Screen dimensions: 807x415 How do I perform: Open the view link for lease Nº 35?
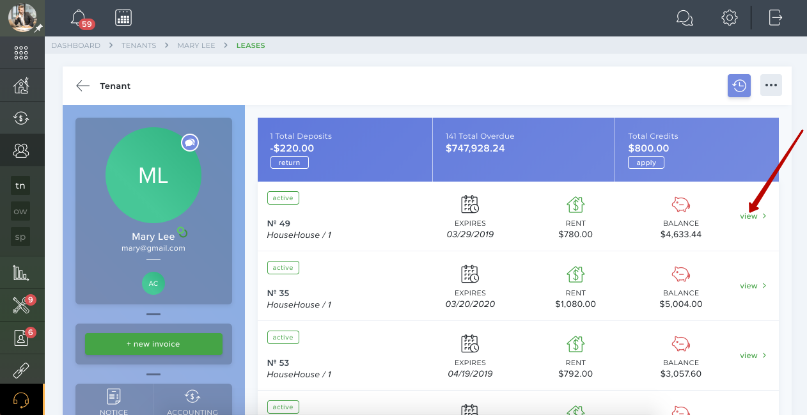pyautogui.click(x=753, y=286)
